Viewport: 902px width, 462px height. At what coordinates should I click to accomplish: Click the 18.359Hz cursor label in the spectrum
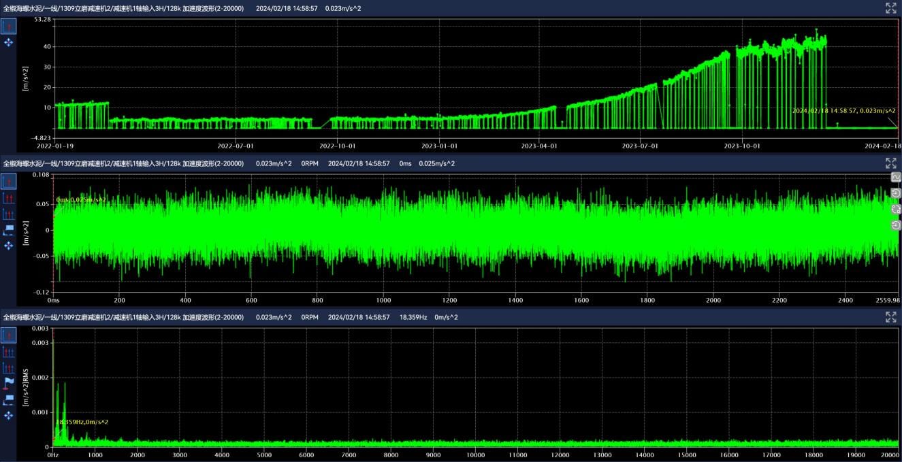[82, 422]
